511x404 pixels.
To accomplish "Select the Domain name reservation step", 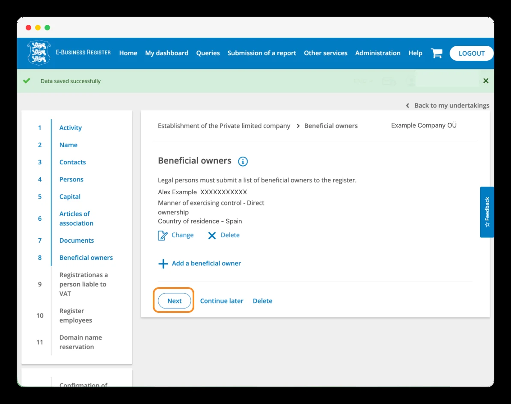I will (80, 342).
